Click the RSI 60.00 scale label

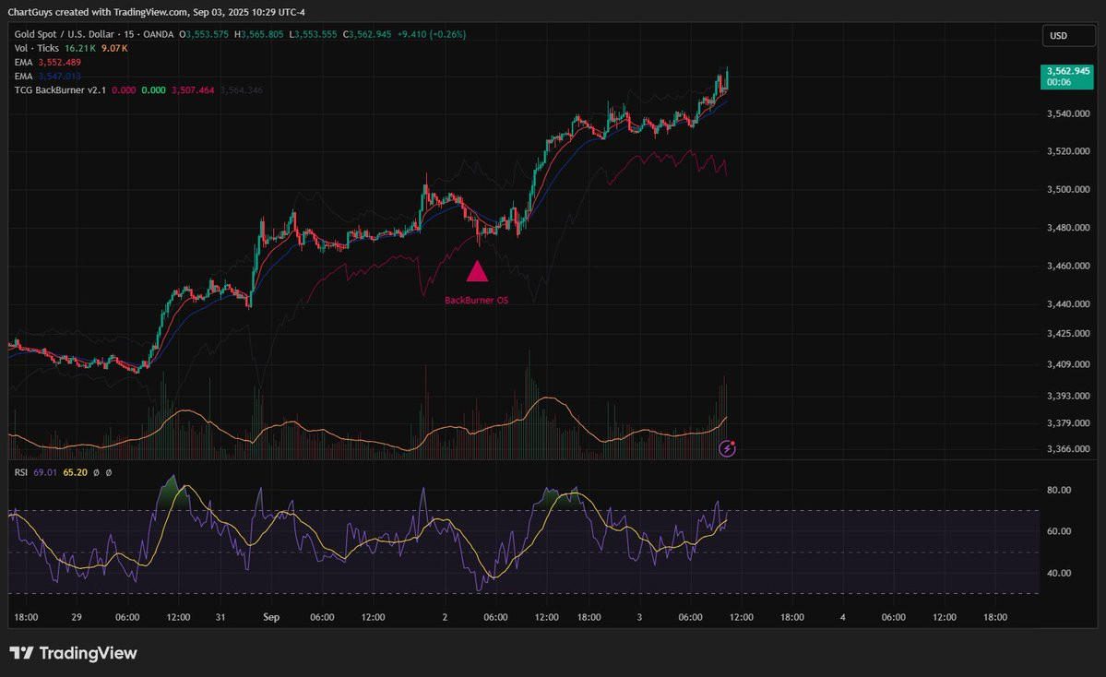pos(1059,531)
